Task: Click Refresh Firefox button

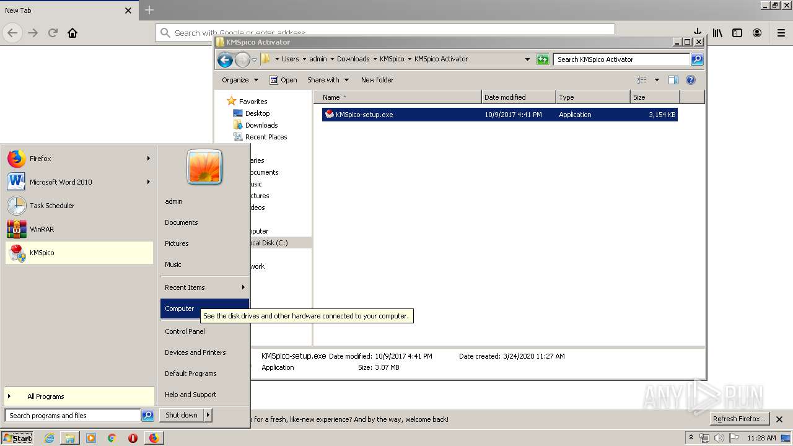Action: (738, 419)
